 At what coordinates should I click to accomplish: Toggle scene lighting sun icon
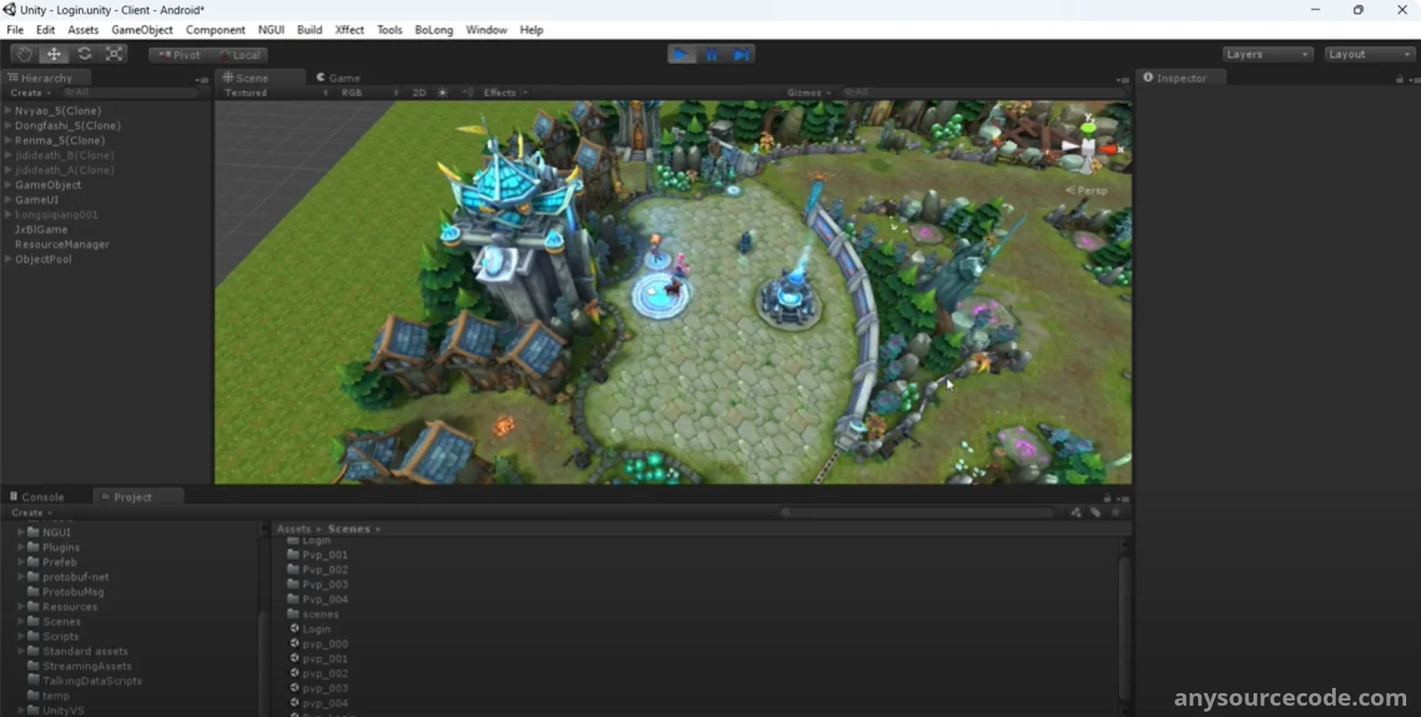pyautogui.click(x=442, y=92)
